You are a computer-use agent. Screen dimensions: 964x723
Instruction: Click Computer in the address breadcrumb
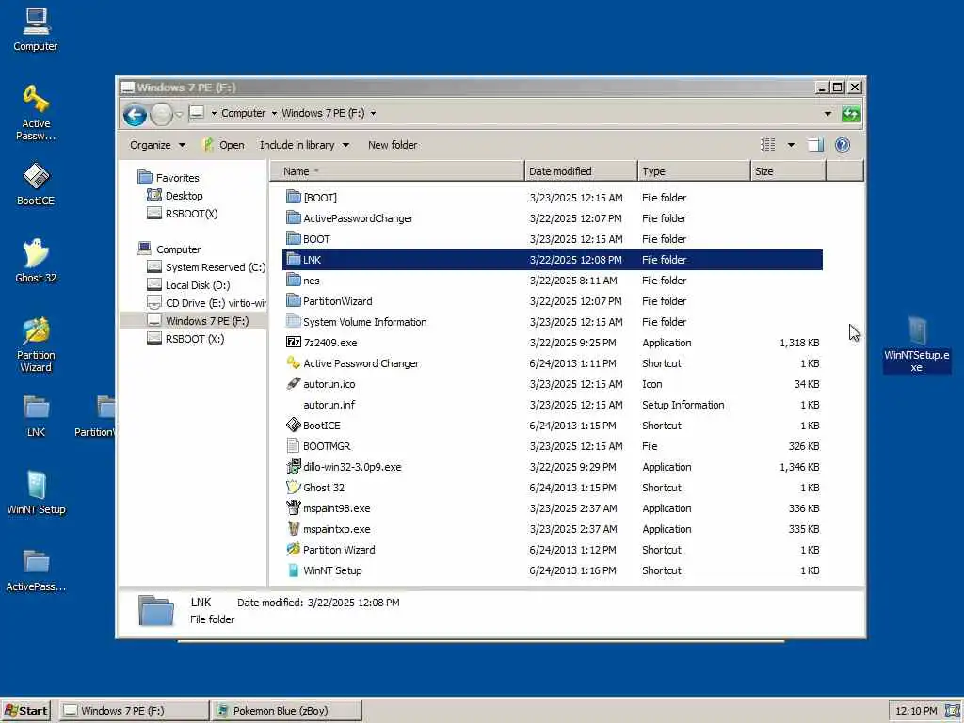[x=243, y=113]
